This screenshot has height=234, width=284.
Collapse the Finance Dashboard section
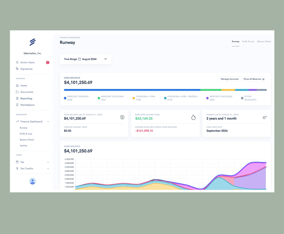tap(48, 121)
